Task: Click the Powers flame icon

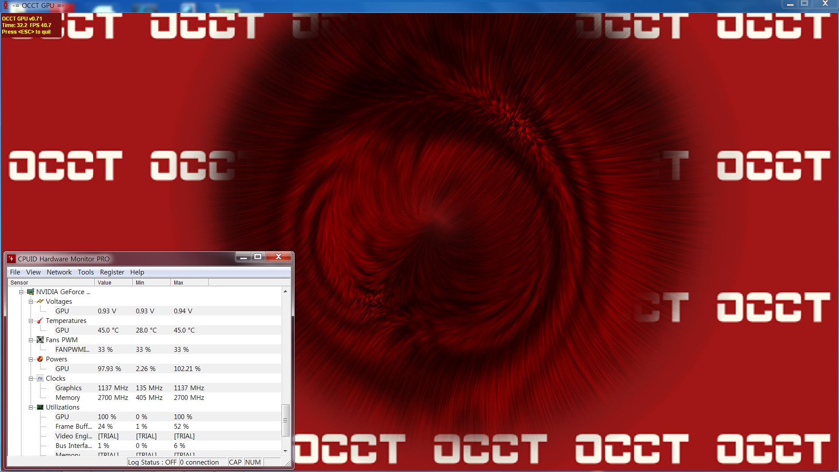Action: (x=40, y=359)
